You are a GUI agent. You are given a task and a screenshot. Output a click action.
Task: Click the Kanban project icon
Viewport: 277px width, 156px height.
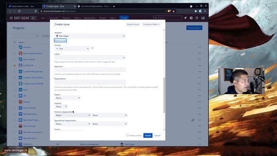[x=20, y=102]
